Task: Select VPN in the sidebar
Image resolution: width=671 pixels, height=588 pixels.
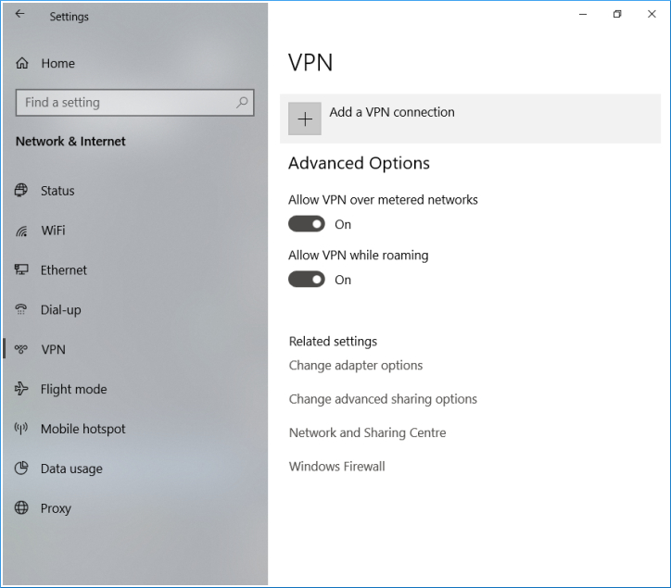Action: point(53,350)
